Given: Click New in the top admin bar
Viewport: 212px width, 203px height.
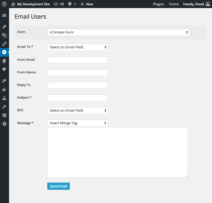Looking at the screenshot, I should (x=87, y=4).
